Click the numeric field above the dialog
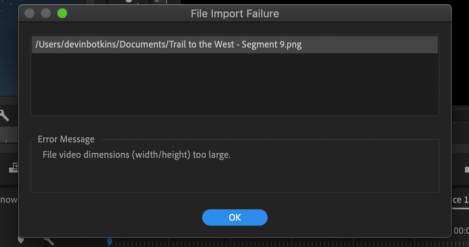Viewport: 469px width, 247px height. (x=157, y=2)
